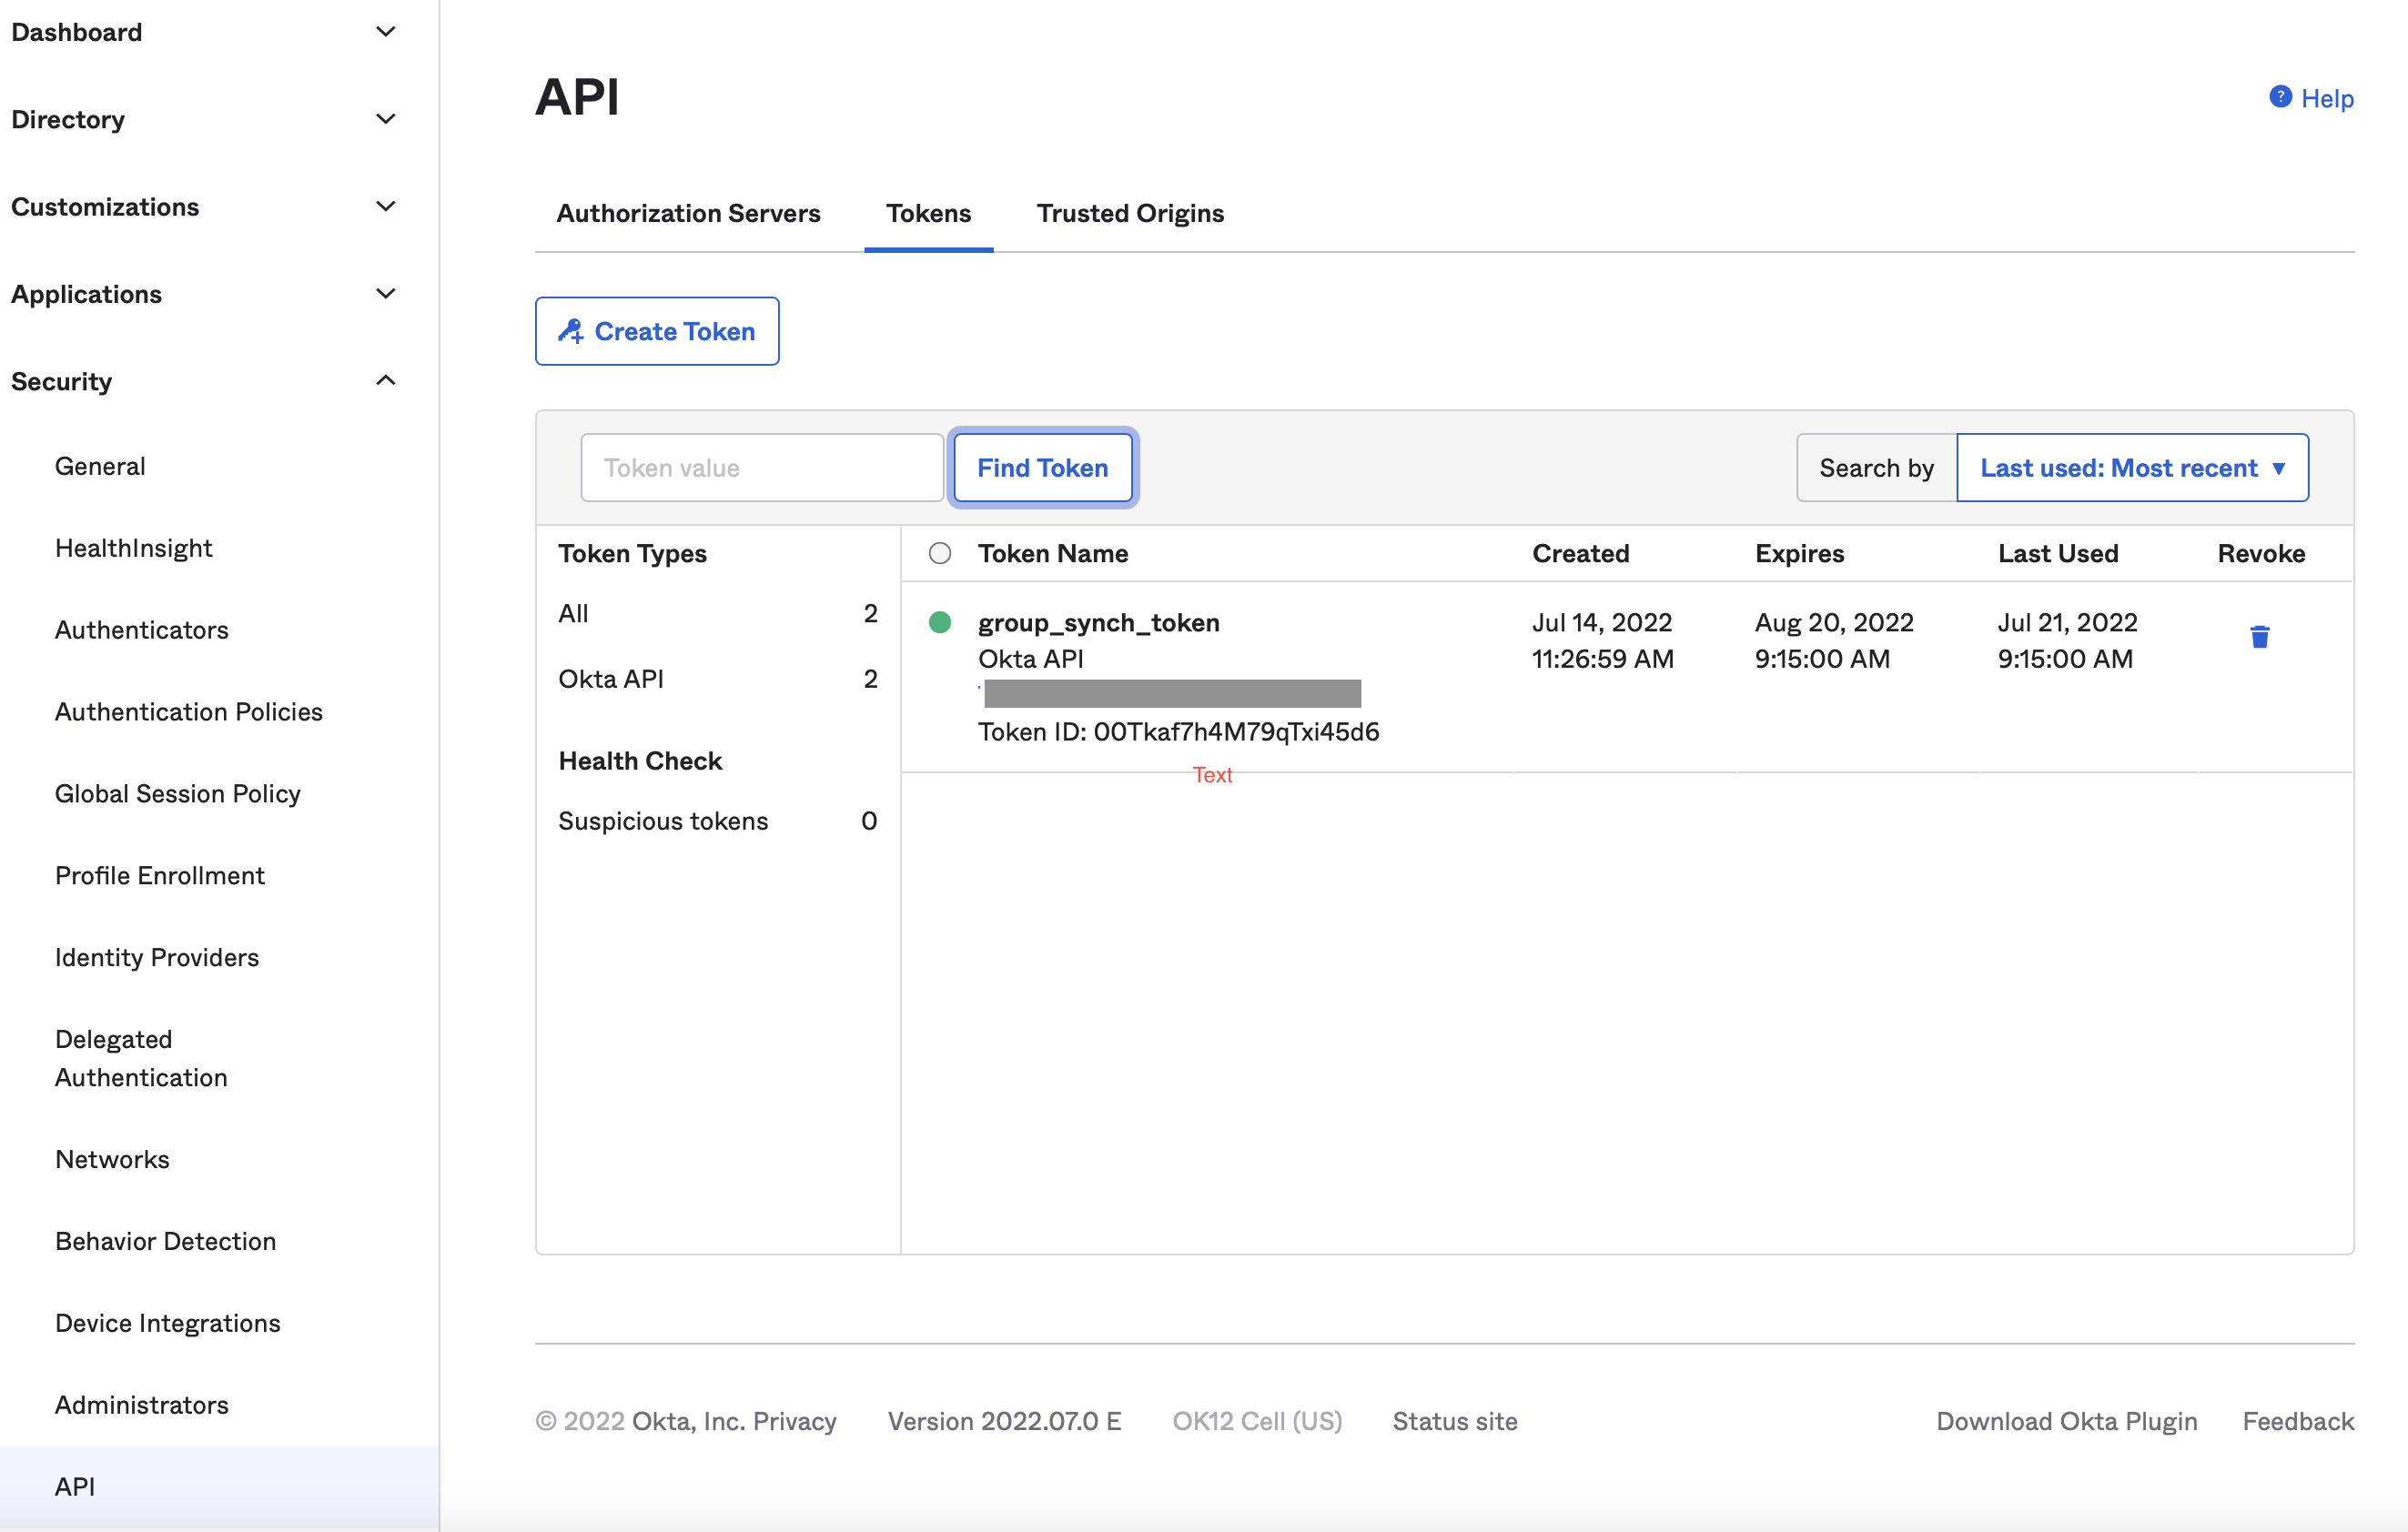Image resolution: width=2408 pixels, height=1532 pixels.
Task: Click the Find Token button
Action: click(1043, 467)
